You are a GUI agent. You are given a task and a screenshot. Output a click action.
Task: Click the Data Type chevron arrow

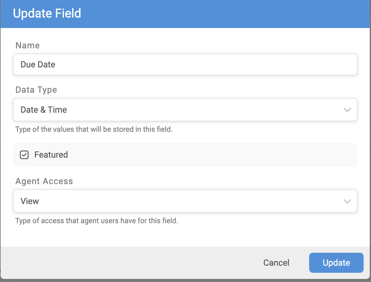(x=347, y=110)
